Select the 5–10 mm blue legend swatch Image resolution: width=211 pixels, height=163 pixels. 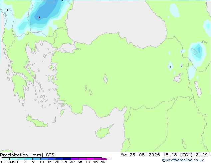(36, 159)
